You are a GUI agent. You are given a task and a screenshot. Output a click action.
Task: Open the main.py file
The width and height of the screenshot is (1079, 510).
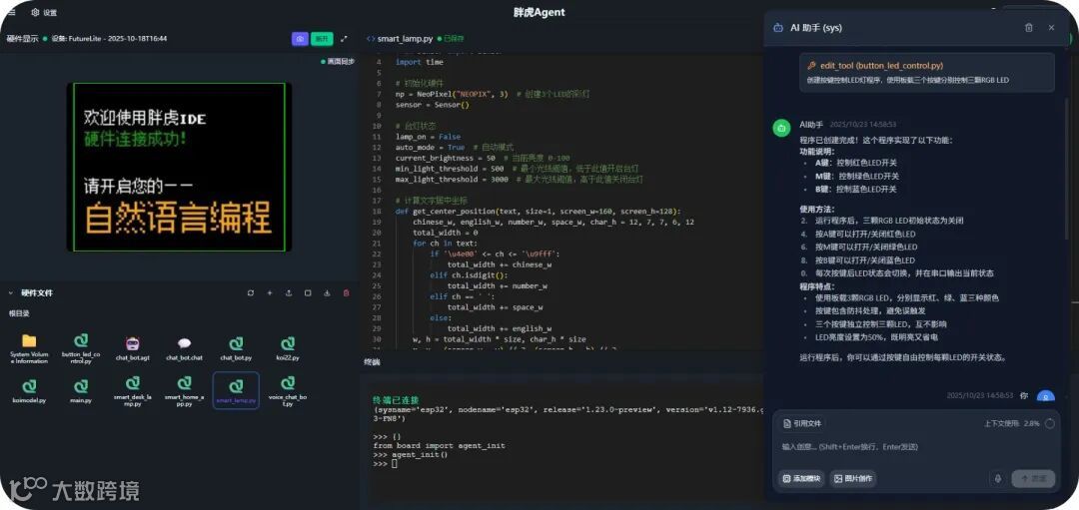[x=81, y=391]
